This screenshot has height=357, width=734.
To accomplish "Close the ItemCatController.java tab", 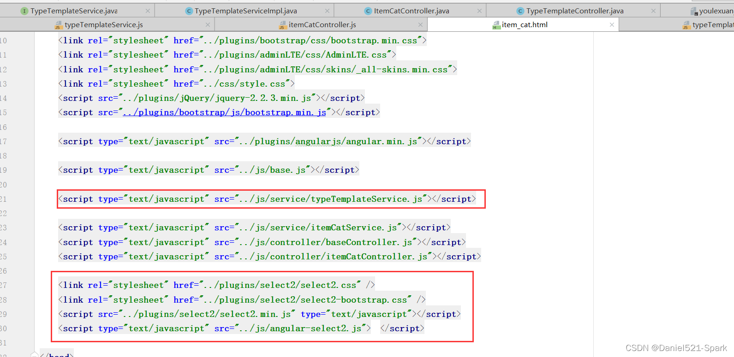I will 479,11.
